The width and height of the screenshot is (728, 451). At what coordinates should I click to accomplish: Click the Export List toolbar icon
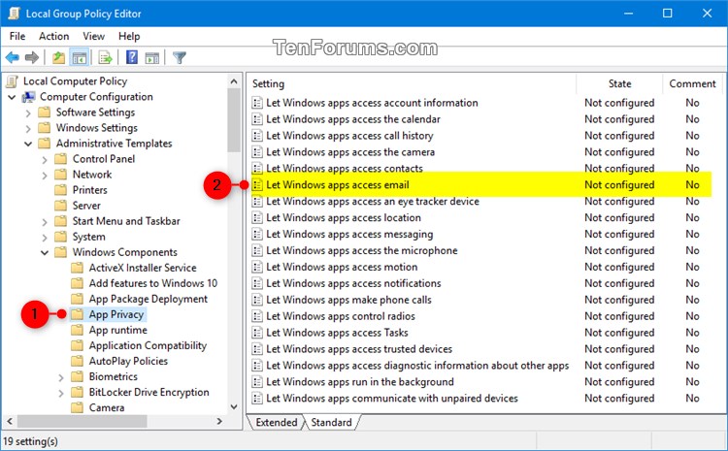click(x=106, y=57)
